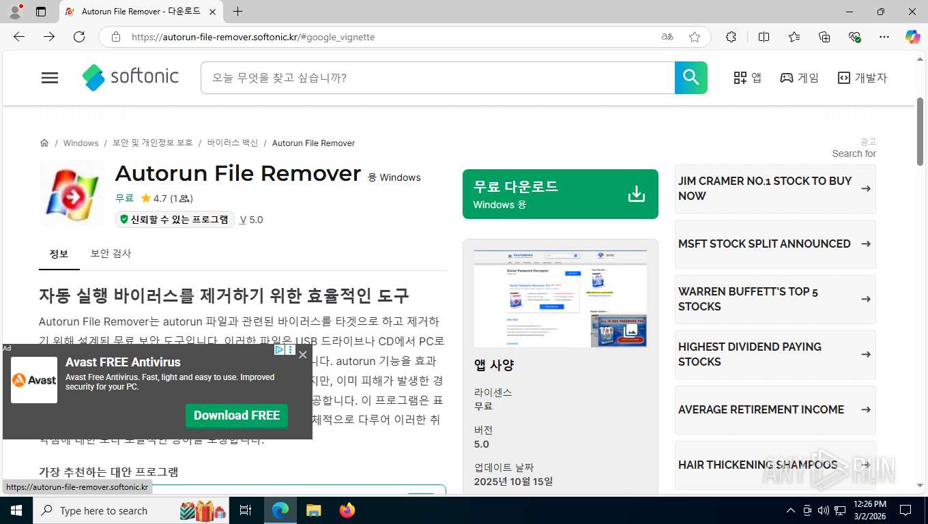
Task: Open AVERAGE RETIREMENT INCOME ad link
Action: coord(775,409)
